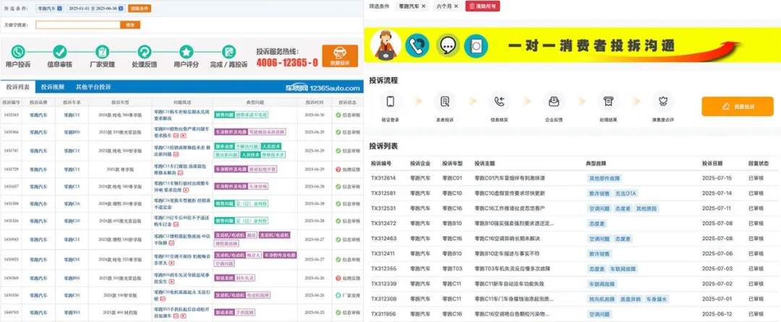Remove the 六个月 filter chip

[456, 6]
